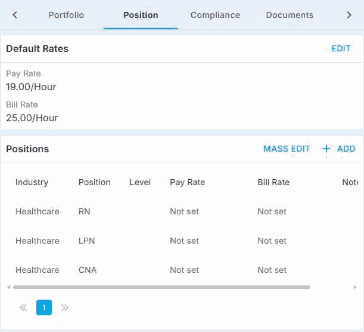Click Healthcare in the LPN row
The width and height of the screenshot is (364, 332).
(x=38, y=241)
